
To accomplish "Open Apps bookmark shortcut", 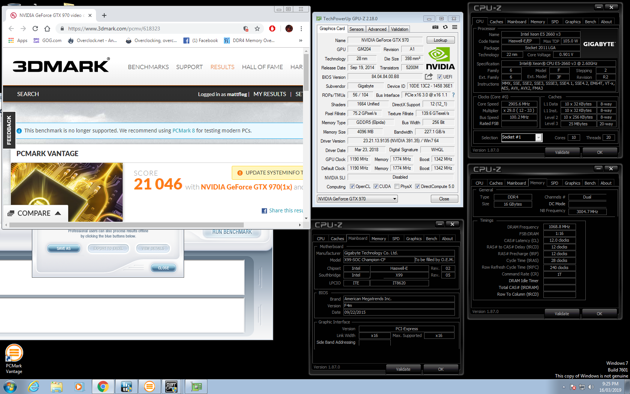I will point(18,41).
